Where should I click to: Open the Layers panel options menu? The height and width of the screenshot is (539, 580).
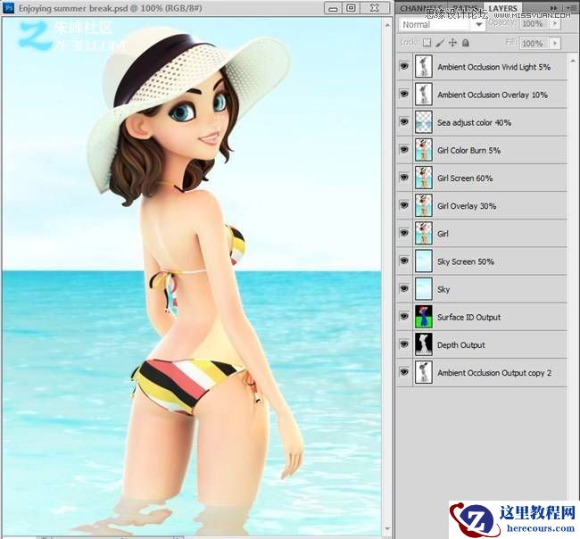[570, 8]
